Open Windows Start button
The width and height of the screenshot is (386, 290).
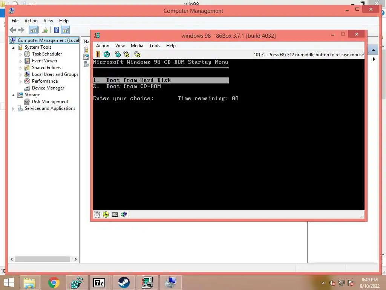click(9, 282)
